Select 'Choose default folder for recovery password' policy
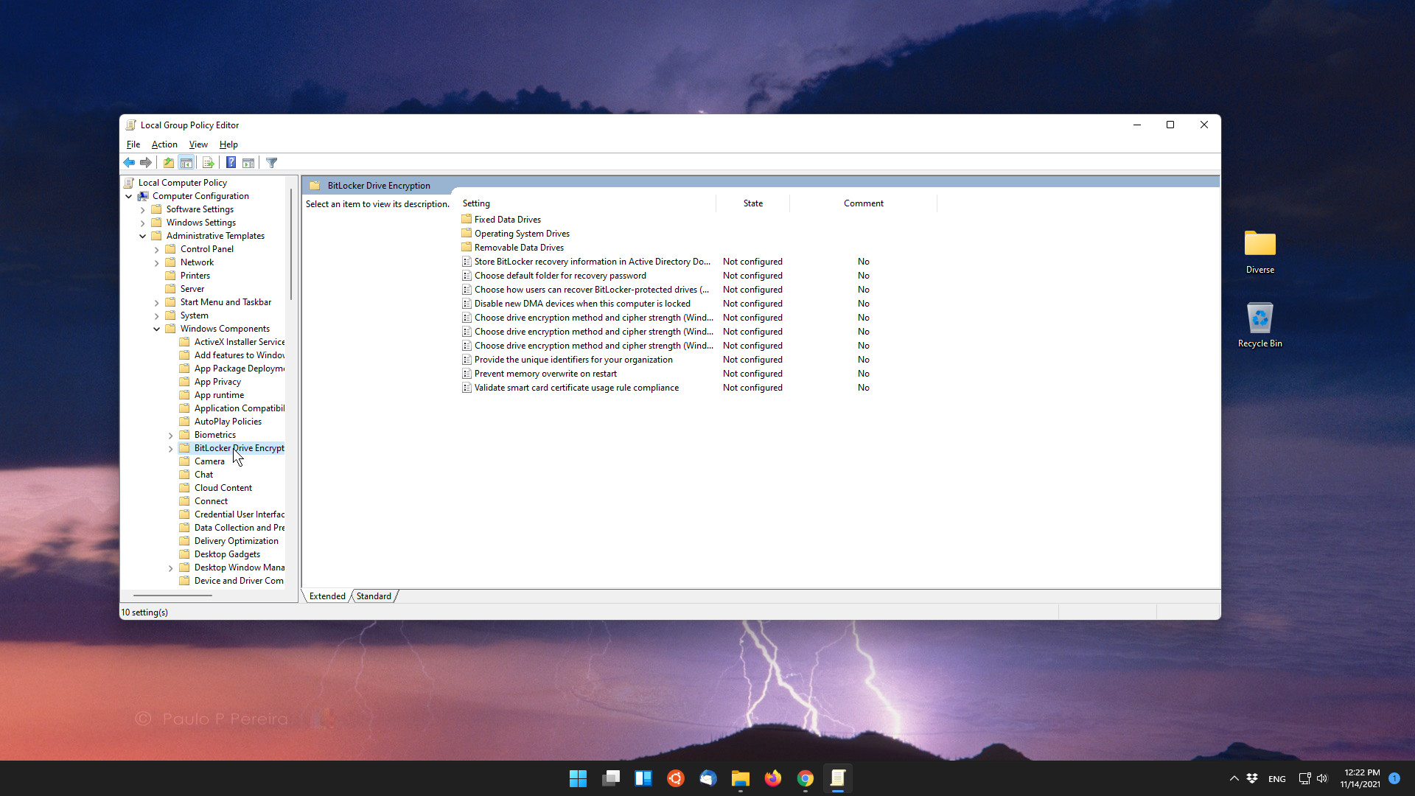Image resolution: width=1415 pixels, height=796 pixels. [x=560, y=276]
